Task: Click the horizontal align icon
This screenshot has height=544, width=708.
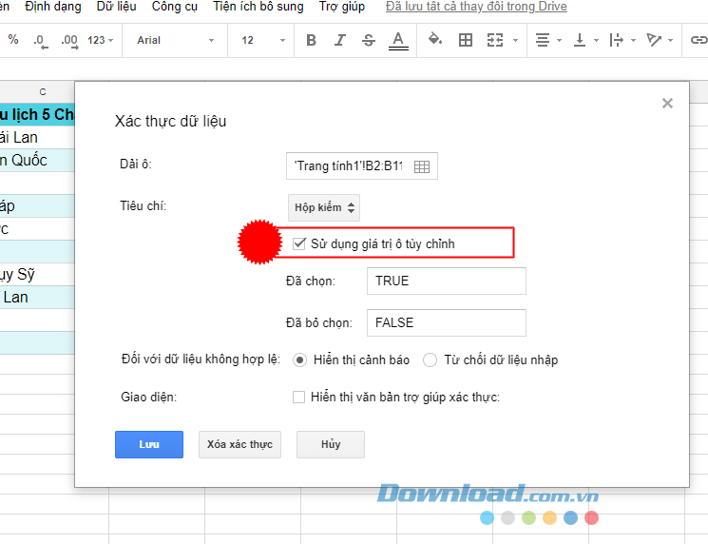Action: point(543,40)
